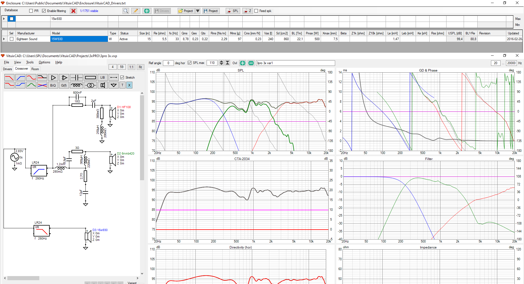This screenshot has width=524, height=284.
Task: Toggle the checkbox in the filter row
Action: (11, 19)
